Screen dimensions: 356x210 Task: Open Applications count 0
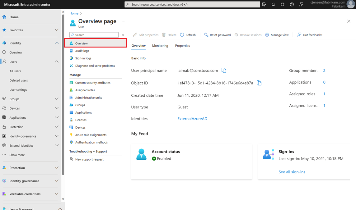[324, 82]
